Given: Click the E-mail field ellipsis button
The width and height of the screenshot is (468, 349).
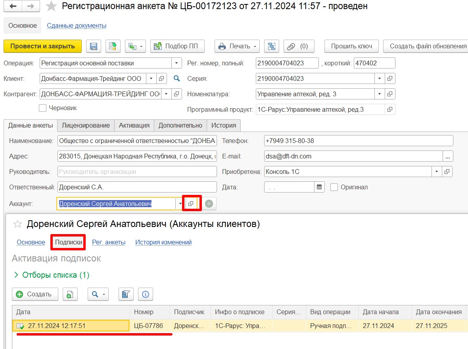Looking at the screenshot, I should [x=448, y=156].
